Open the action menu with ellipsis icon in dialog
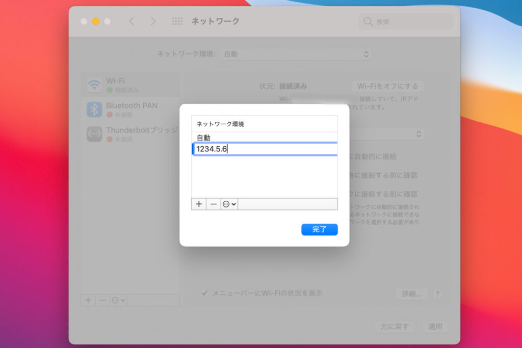Image resolution: width=522 pixels, height=348 pixels. click(229, 204)
